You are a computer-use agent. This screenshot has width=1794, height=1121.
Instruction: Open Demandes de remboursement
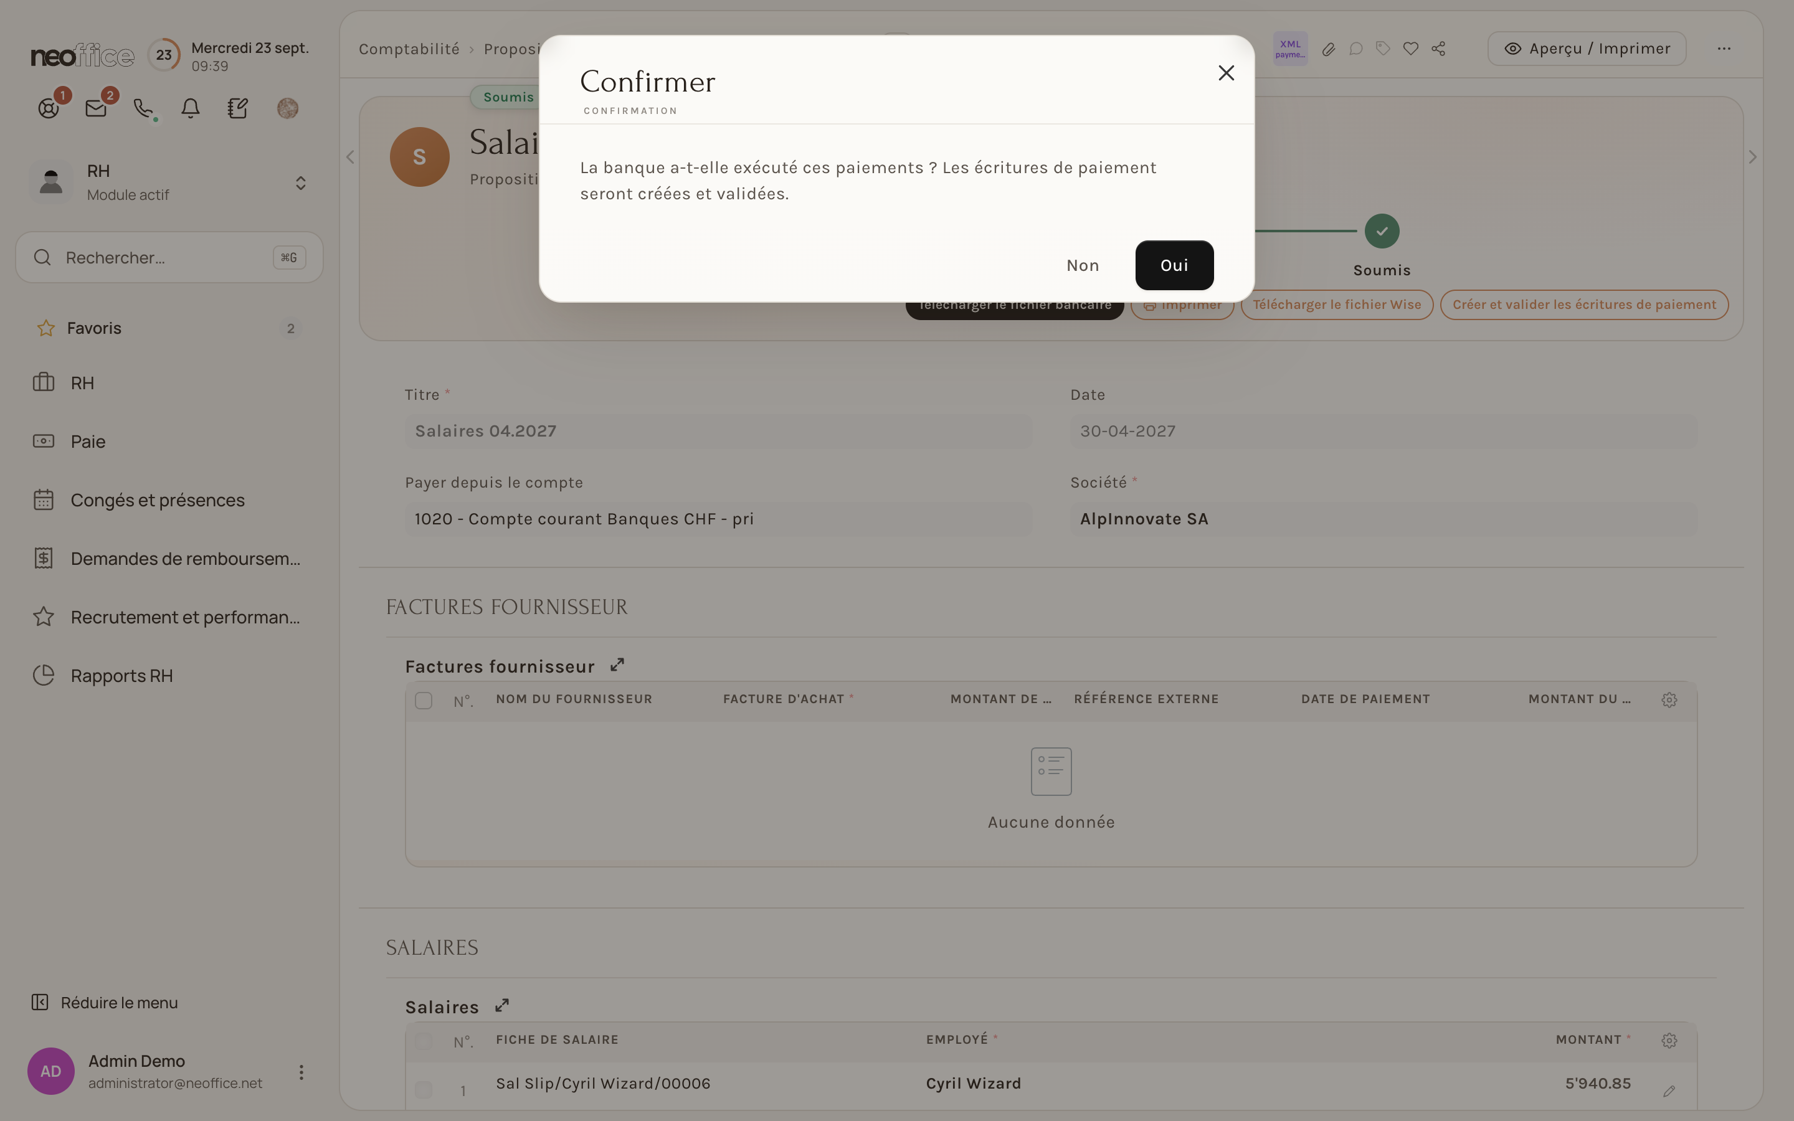click(169, 559)
